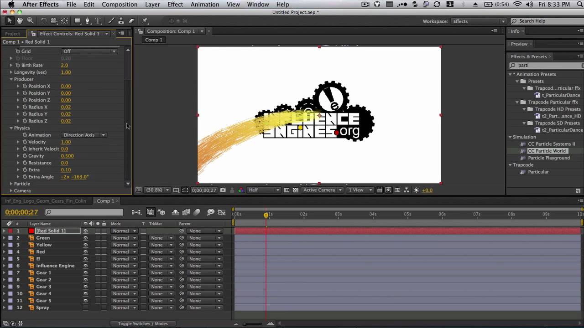584x328 pixels.
Task: Select the Rectangle shape tool
Action: pos(78,21)
